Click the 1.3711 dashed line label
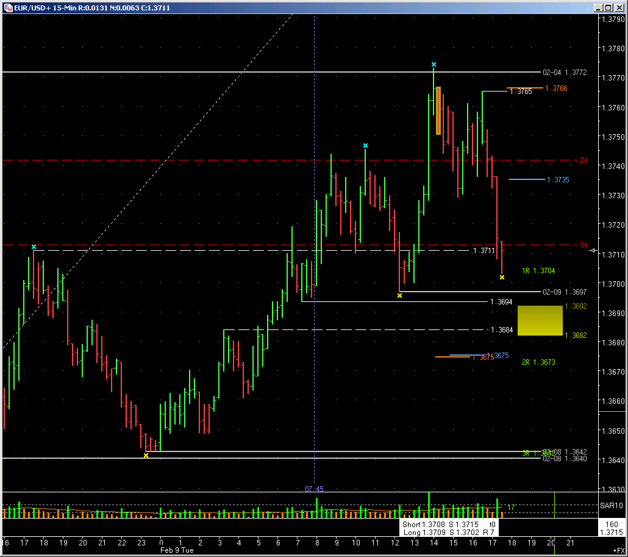The width and height of the screenshot is (628, 557). 484,251
